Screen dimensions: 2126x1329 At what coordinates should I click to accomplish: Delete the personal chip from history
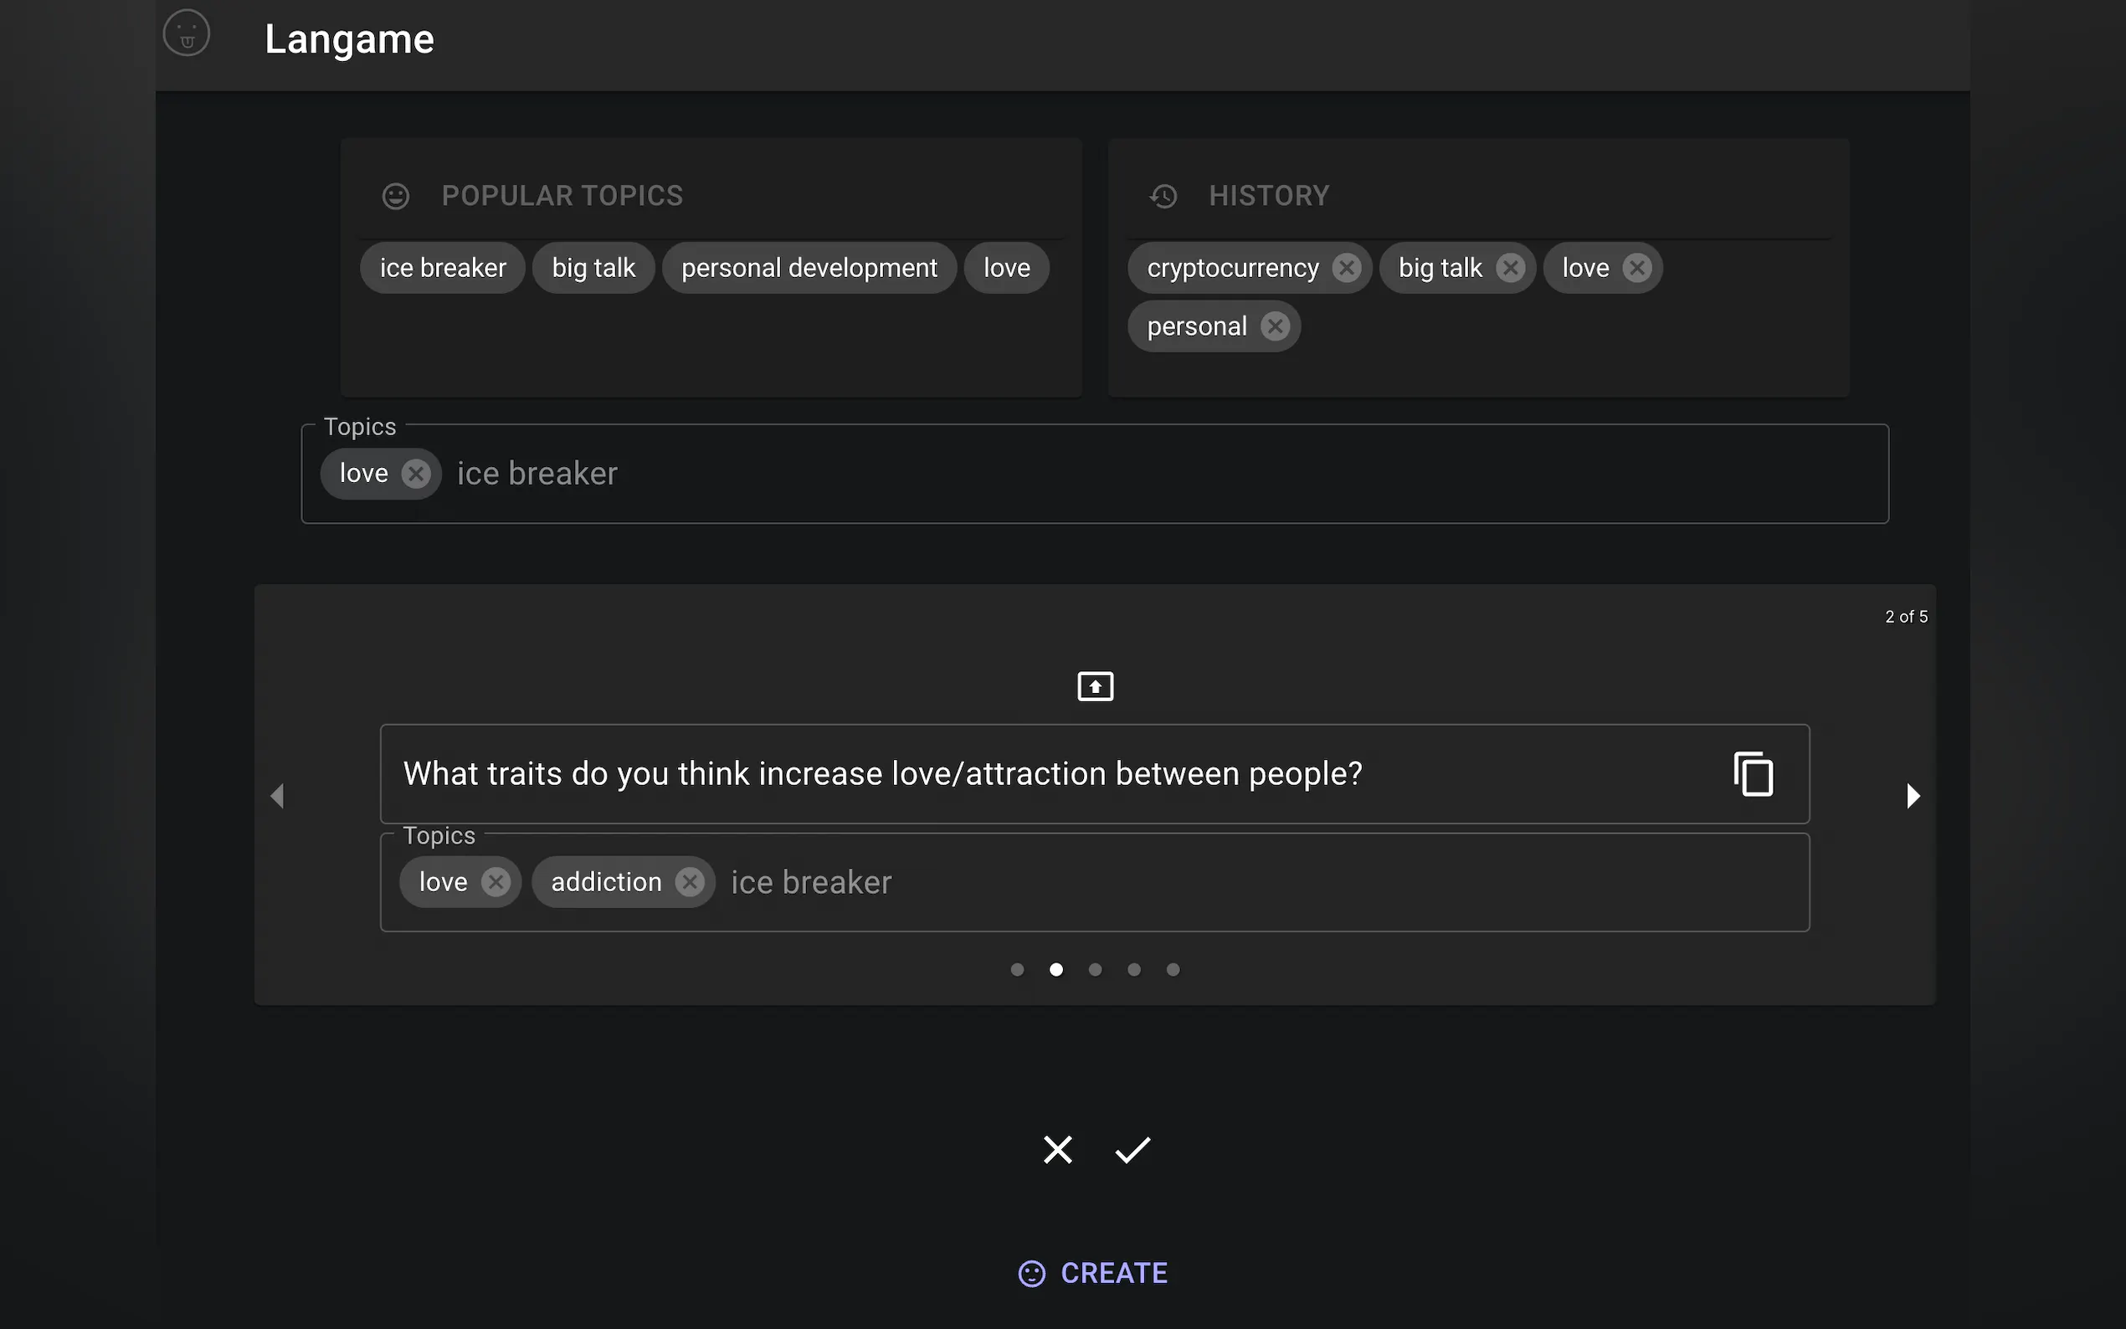point(1275,326)
